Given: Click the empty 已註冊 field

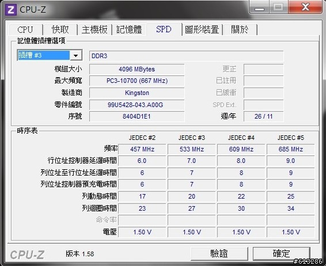Looking at the screenshot, I should [x=263, y=81].
